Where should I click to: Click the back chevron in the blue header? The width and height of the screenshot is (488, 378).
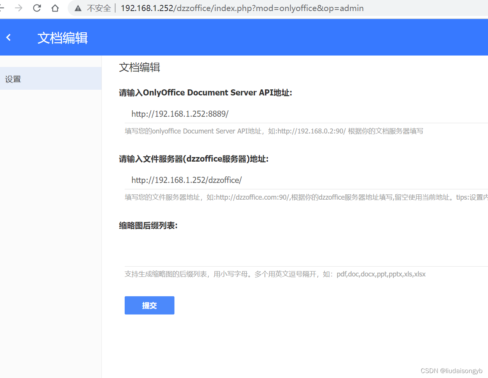pyautogui.click(x=8, y=37)
